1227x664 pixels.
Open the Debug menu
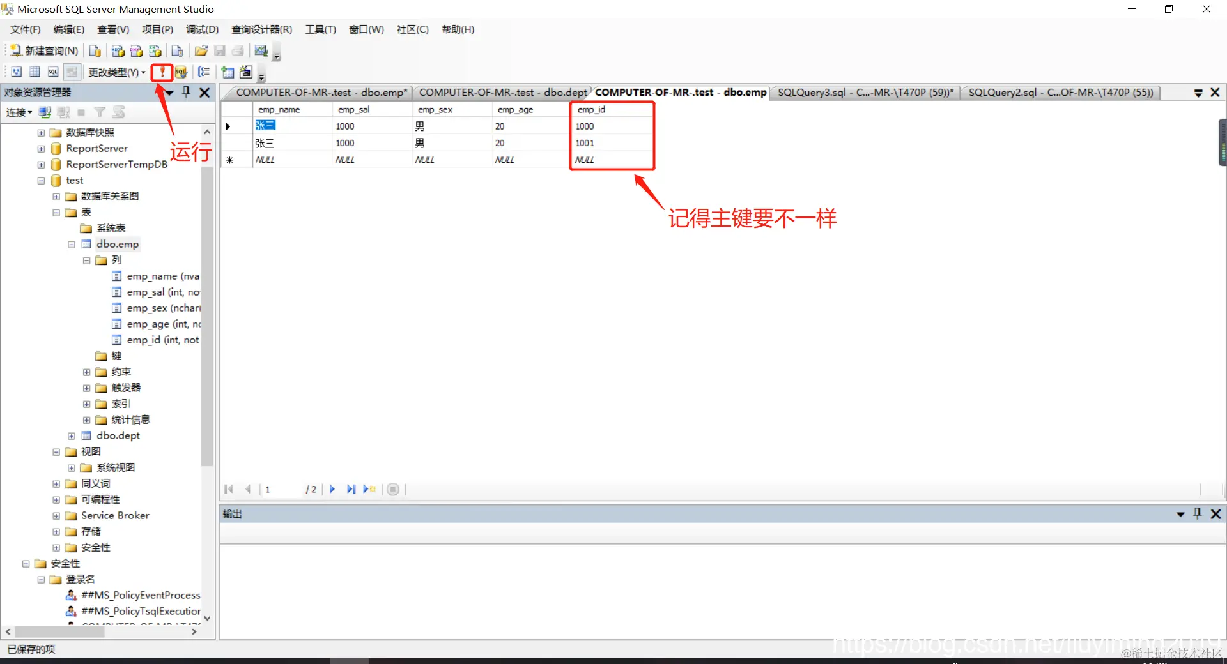pos(202,29)
